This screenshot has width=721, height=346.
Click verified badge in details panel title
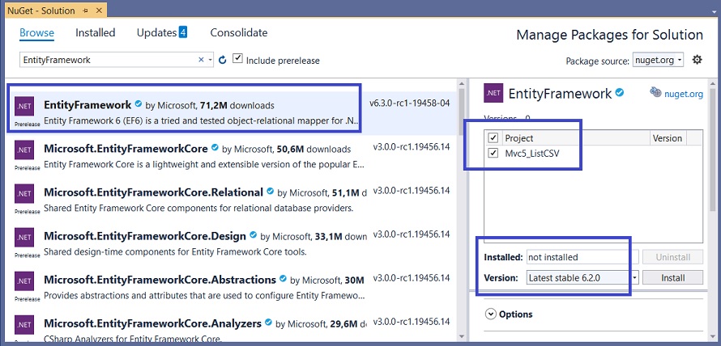point(620,93)
